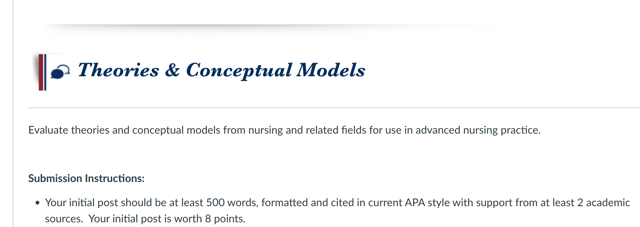Click the word "Conceptual" in the heading

click(x=239, y=71)
